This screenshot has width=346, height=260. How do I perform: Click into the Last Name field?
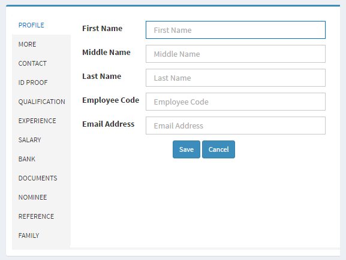coord(236,78)
